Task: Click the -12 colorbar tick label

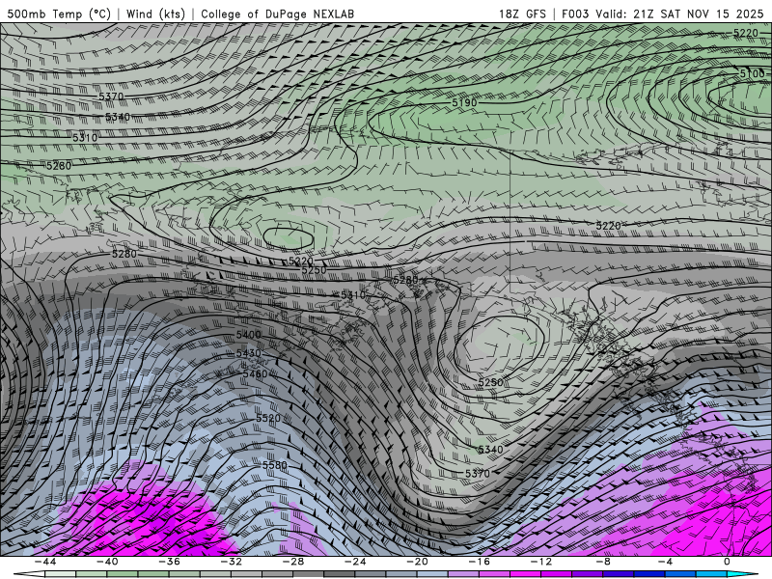Action: pos(541,562)
